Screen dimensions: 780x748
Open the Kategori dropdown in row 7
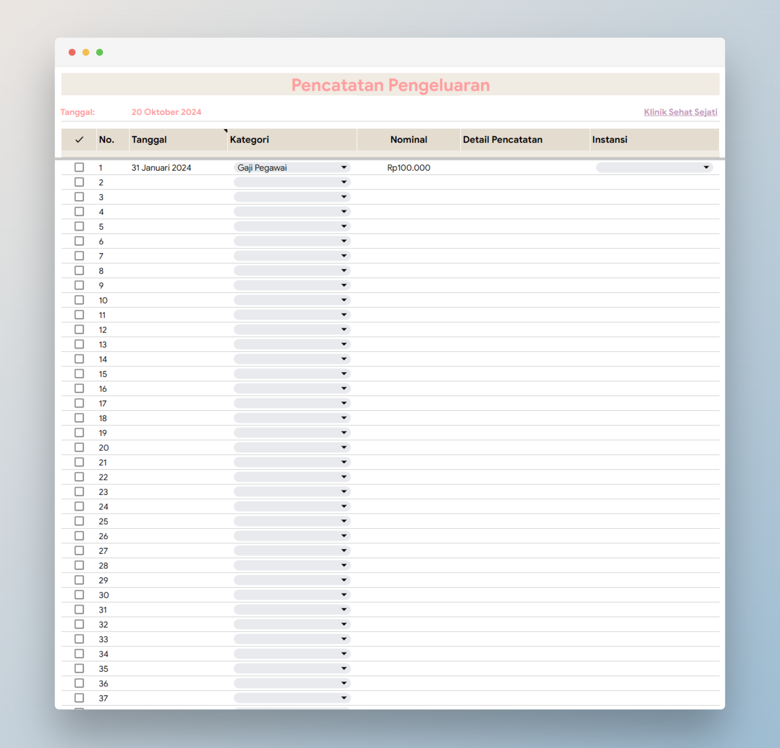pos(292,256)
